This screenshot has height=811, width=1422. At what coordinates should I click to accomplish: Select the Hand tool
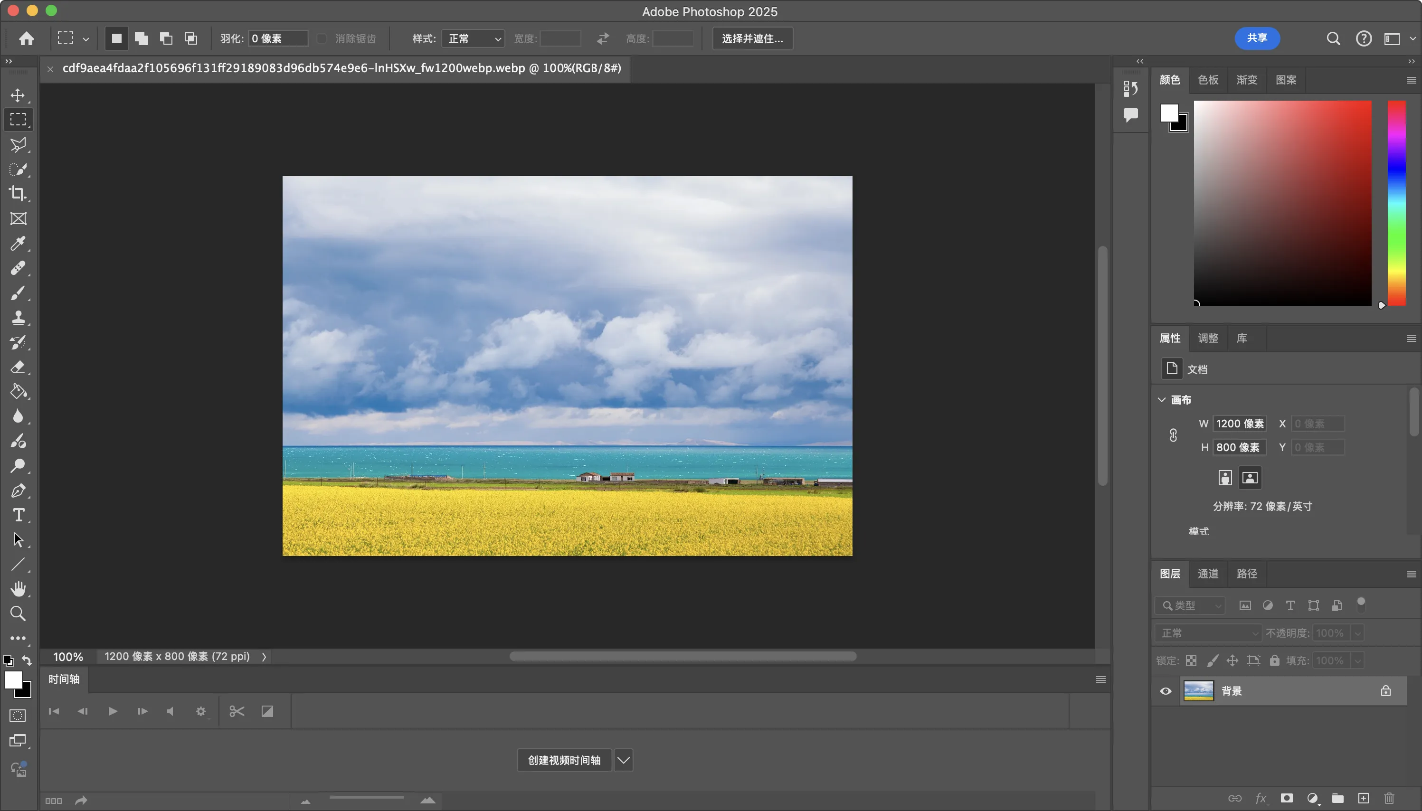tap(18, 589)
